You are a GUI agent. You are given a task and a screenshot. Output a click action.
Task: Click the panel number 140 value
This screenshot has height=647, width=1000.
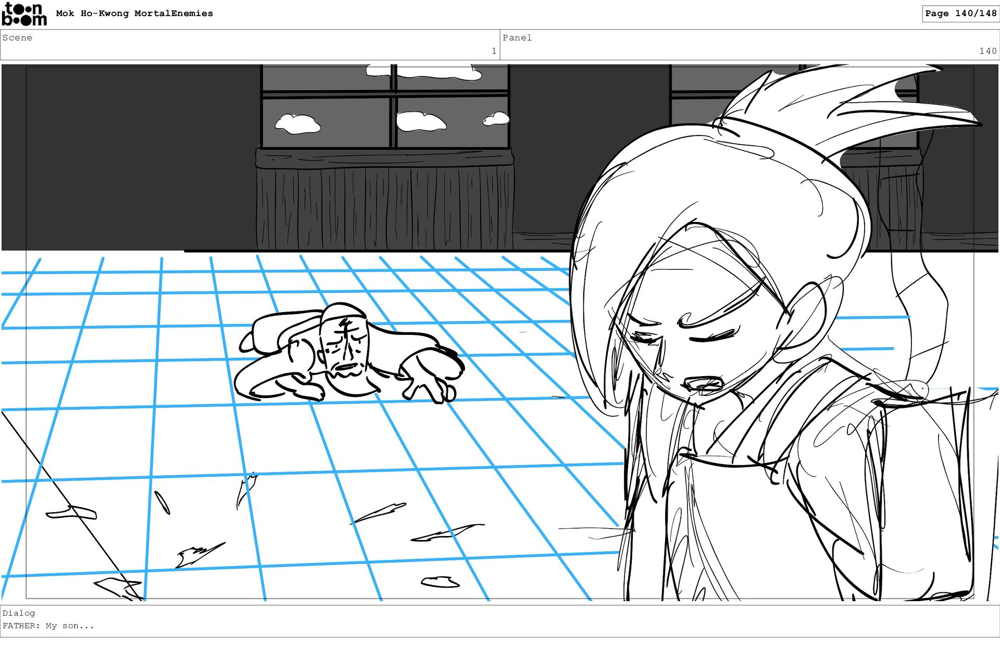987,51
